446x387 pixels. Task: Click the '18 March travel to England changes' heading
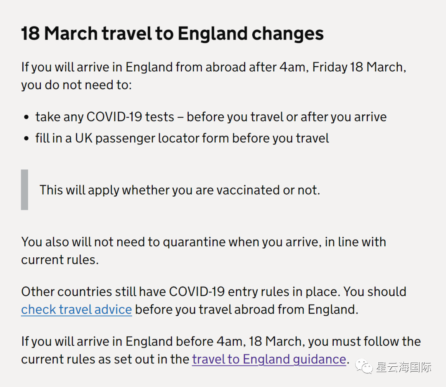(x=172, y=34)
